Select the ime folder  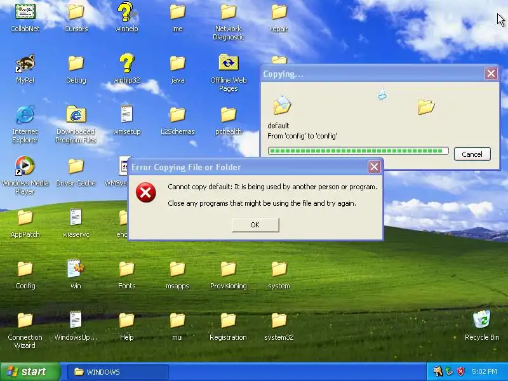tap(177, 11)
